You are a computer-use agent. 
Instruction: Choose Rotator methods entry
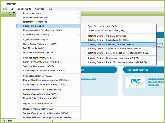(48, 13)
